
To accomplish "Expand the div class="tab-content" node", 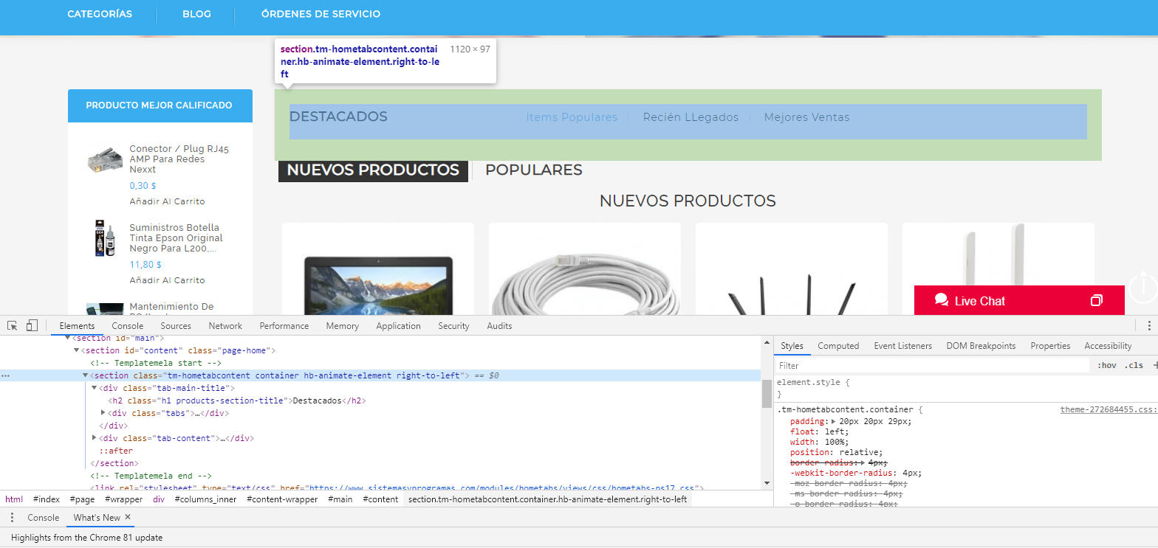I will point(95,438).
